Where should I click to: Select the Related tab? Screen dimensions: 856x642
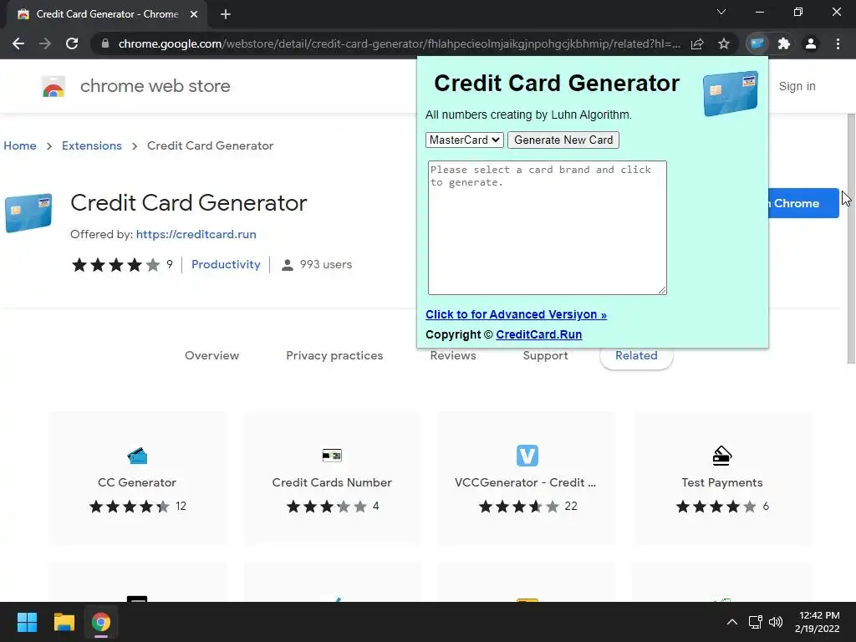[636, 356]
